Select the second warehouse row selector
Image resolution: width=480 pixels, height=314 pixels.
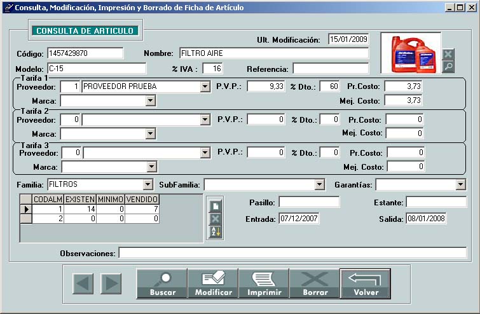click(x=26, y=219)
